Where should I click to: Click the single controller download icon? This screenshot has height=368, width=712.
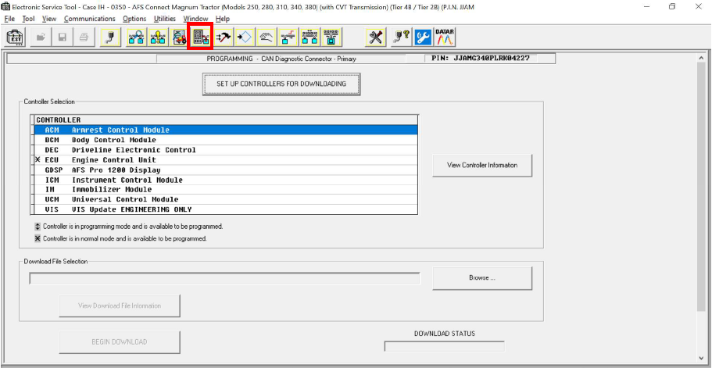(331, 38)
